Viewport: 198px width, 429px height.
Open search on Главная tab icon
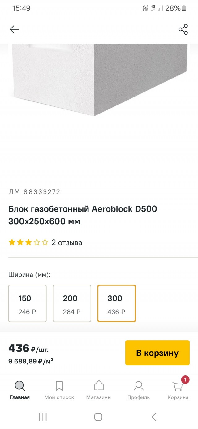click(19, 385)
